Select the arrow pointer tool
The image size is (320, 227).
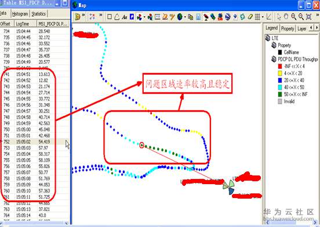coord(279,17)
